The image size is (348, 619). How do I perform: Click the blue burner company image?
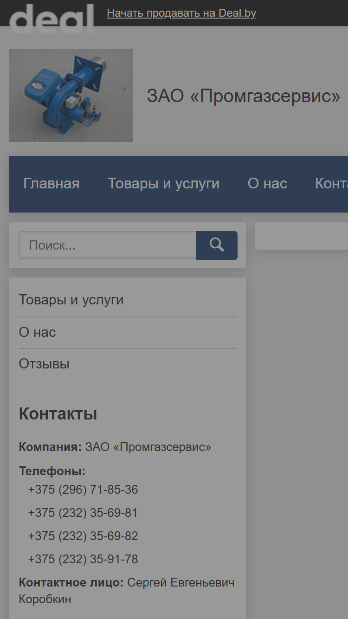71,96
